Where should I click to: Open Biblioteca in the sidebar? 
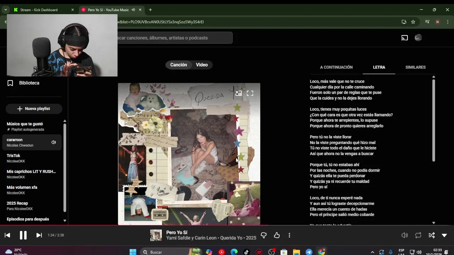pyautogui.click(x=29, y=83)
